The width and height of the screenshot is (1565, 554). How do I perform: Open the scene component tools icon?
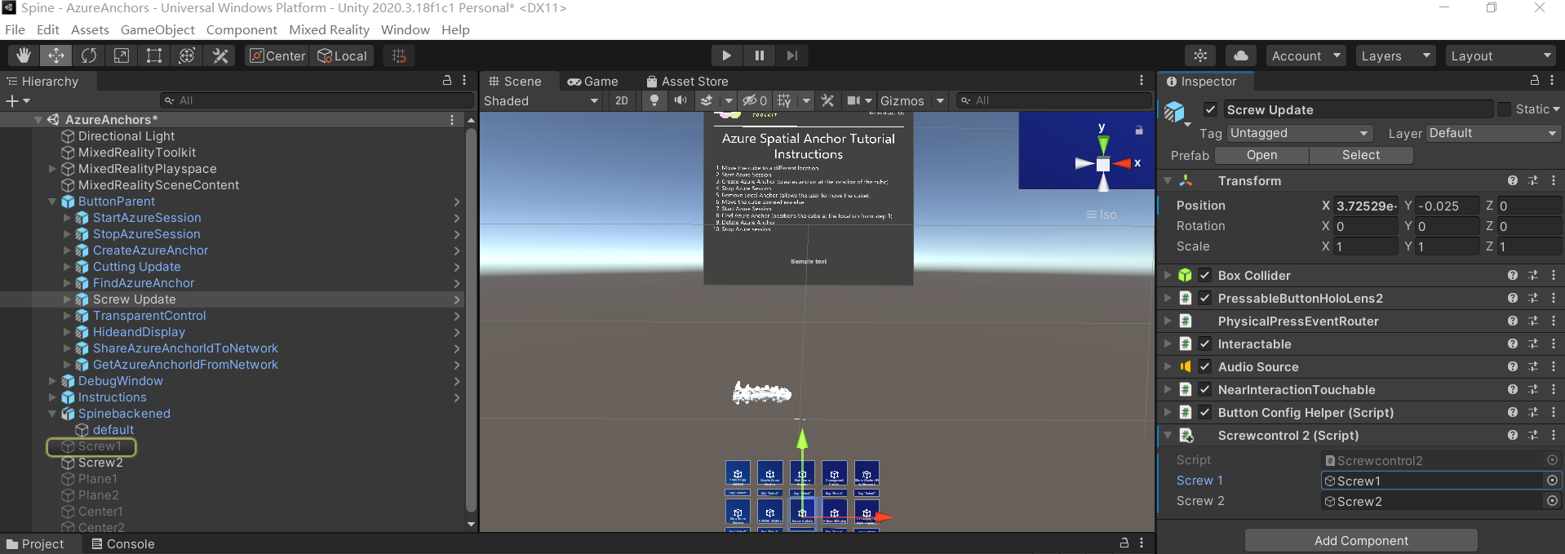[827, 100]
